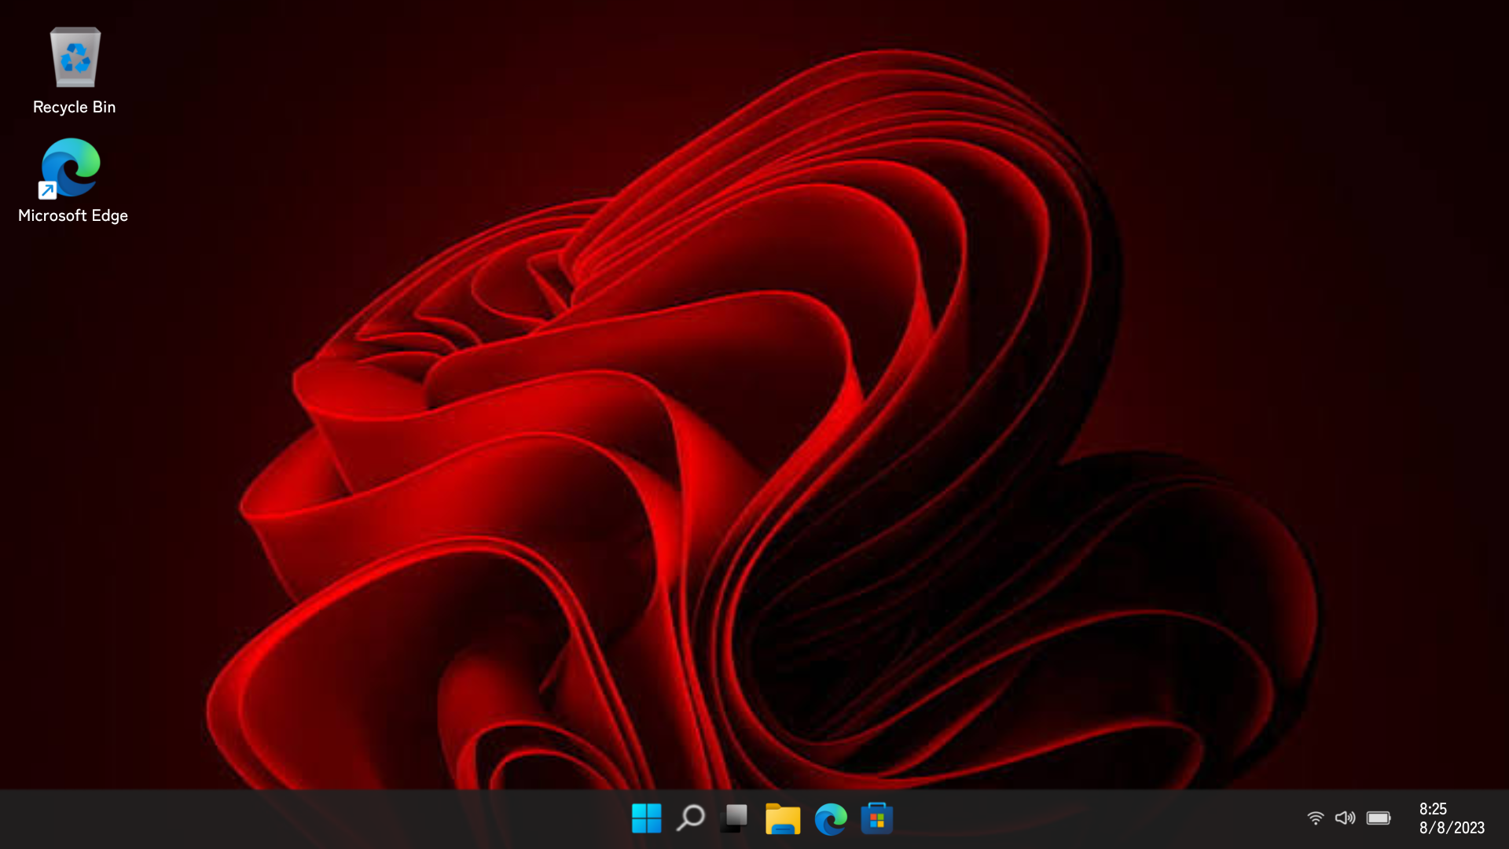Click the "Microsoft Edge" text label
Screen dimensions: 1509x849
coord(73,215)
